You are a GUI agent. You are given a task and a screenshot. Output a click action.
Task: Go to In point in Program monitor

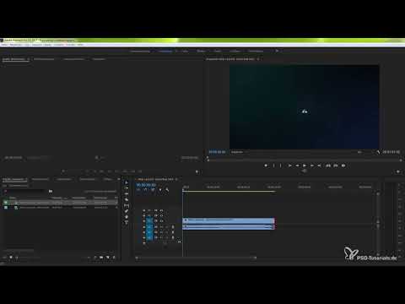(289, 166)
